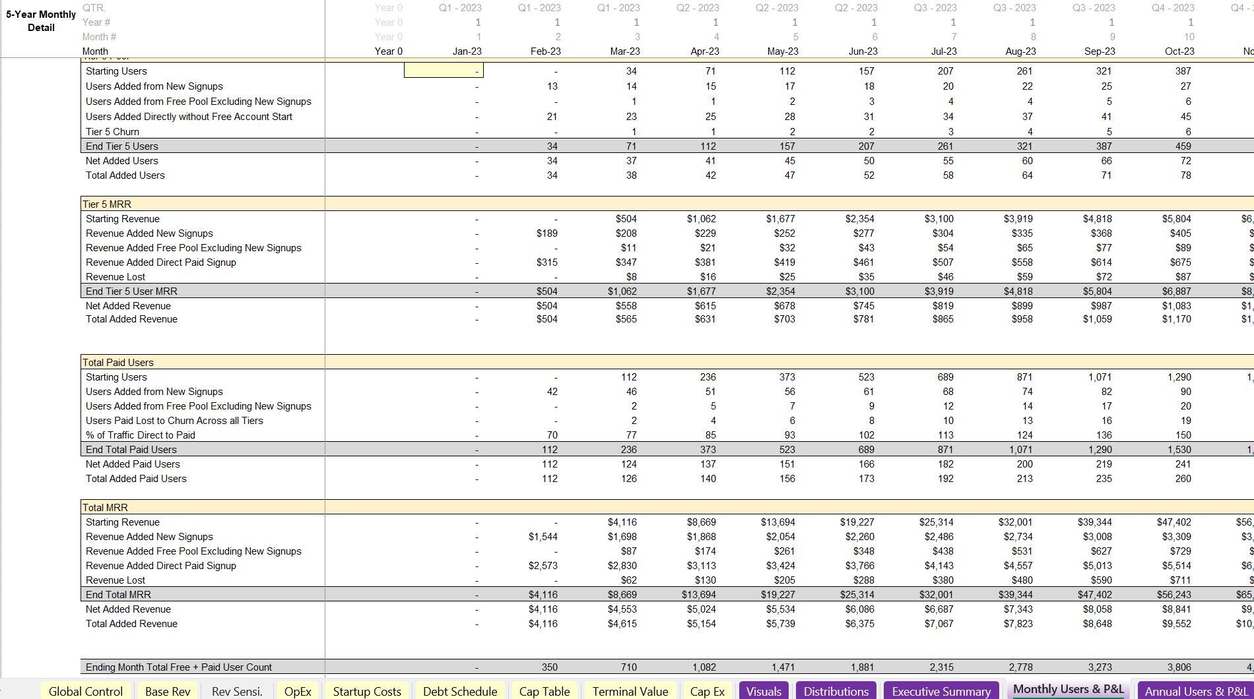Open the Startup Costs tab
This screenshot has height=699, width=1254.
click(366, 691)
